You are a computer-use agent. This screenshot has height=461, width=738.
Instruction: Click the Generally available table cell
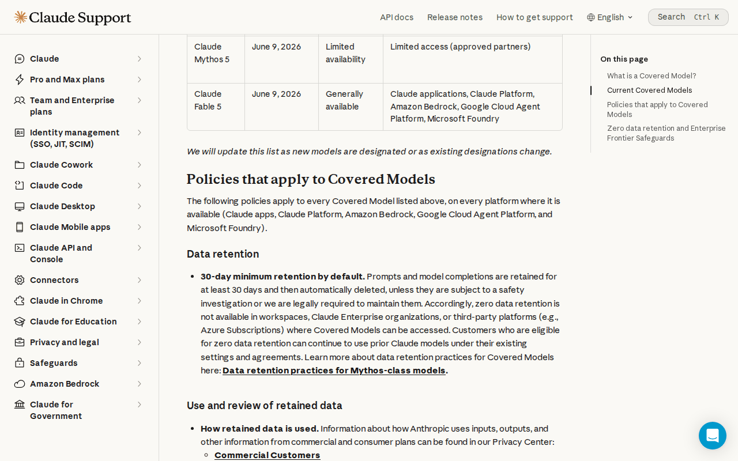tap(351, 107)
